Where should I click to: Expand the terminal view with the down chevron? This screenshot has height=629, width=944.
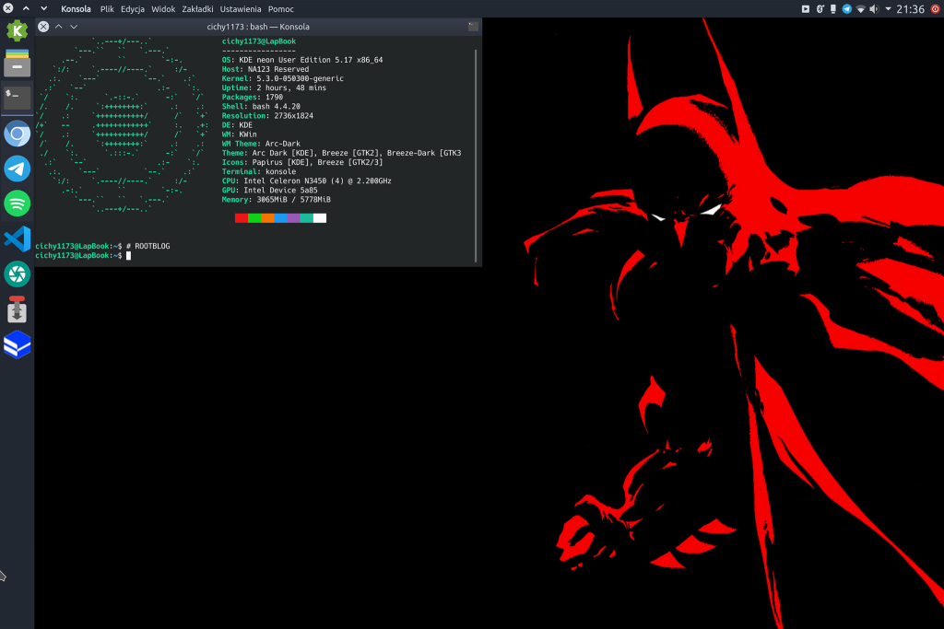point(74,27)
